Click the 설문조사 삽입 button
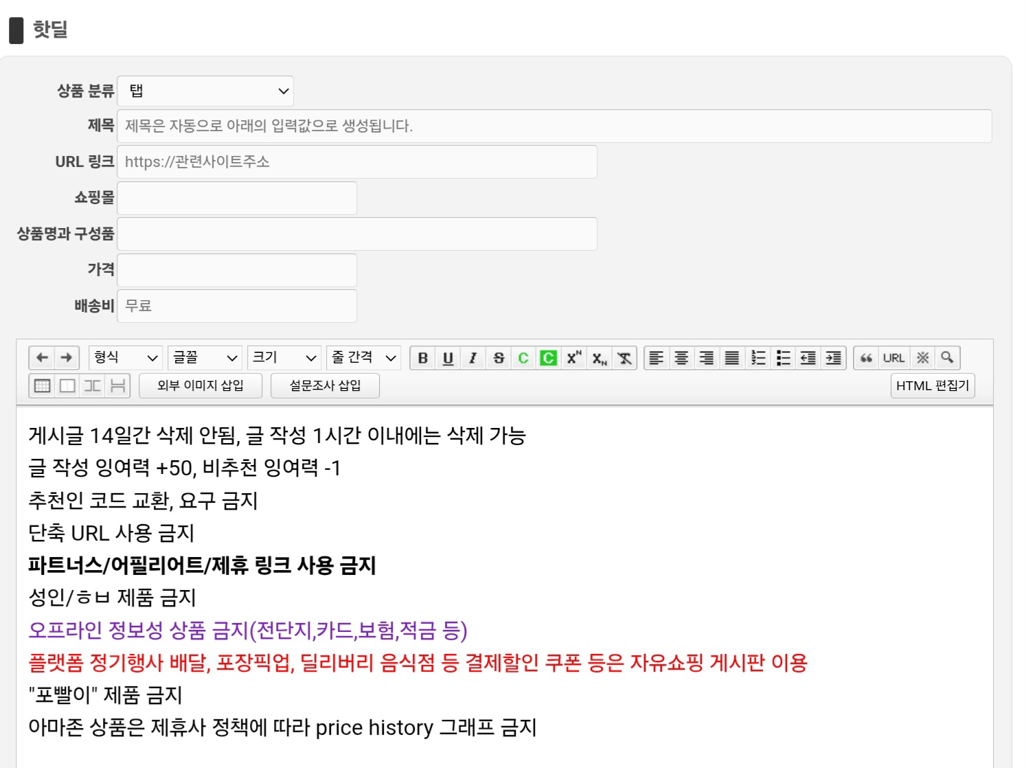1026x768 pixels. click(x=325, y=385)
